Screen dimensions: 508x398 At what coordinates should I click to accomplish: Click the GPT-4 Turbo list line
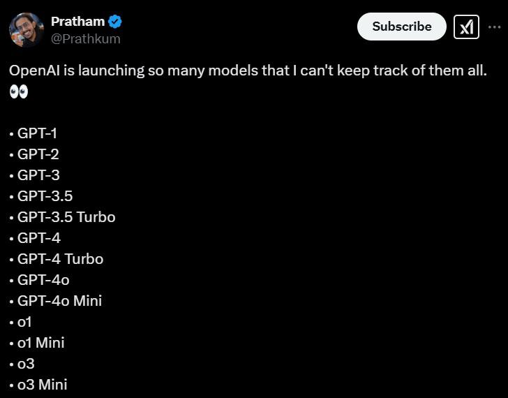(57, 258)
